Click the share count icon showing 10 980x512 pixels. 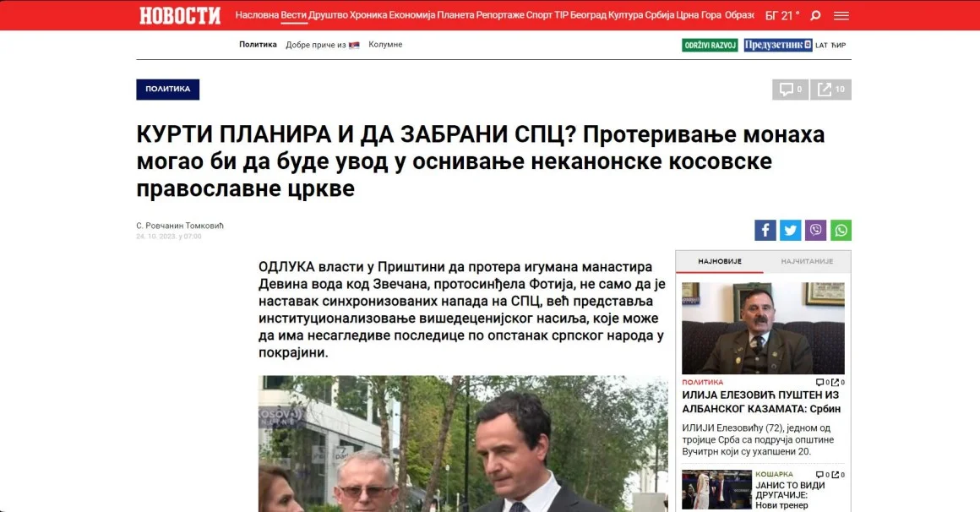coord(831,90)
